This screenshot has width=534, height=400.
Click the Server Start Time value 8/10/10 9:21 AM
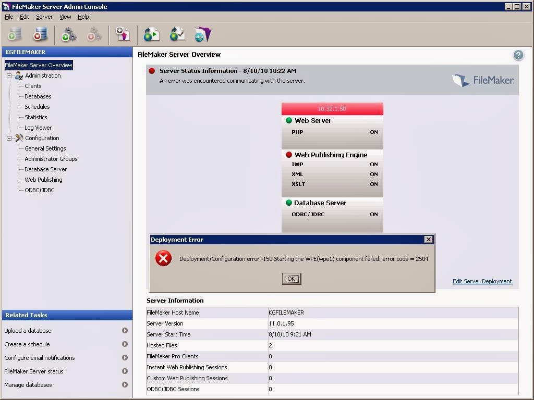pos(289,334)
